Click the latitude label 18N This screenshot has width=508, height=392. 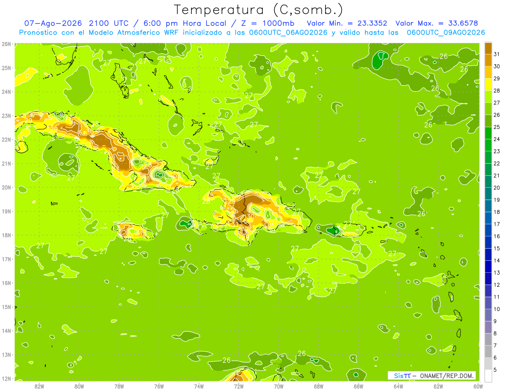pos(6,235)
